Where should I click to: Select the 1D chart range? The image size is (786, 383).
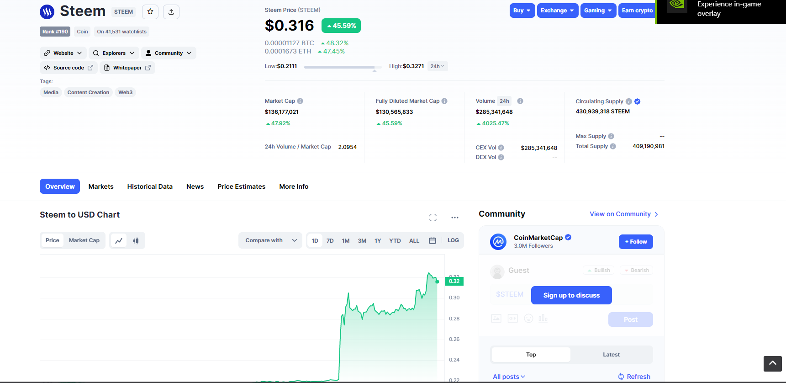point(315,240)
